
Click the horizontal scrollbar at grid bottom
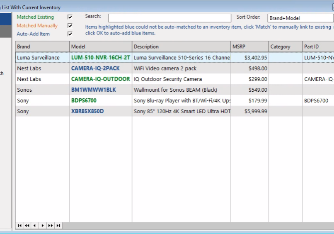coord(198,225)
